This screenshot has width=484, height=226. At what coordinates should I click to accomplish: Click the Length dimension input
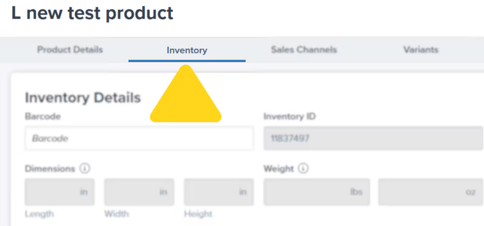point(59,192)
